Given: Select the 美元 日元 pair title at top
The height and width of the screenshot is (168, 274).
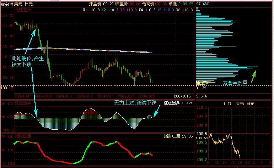Looking at the screenshot, I should [23, 4].
